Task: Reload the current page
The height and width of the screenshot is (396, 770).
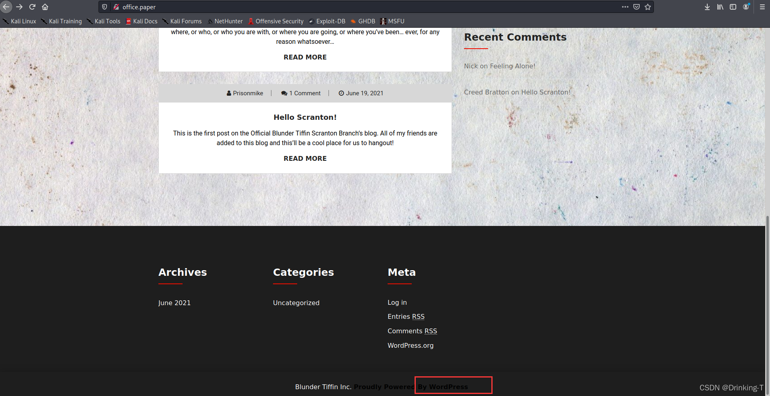Action: point(32,7)
